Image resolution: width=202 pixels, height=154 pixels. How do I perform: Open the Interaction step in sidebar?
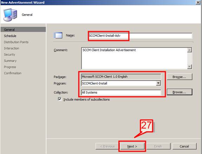(12, 48)
